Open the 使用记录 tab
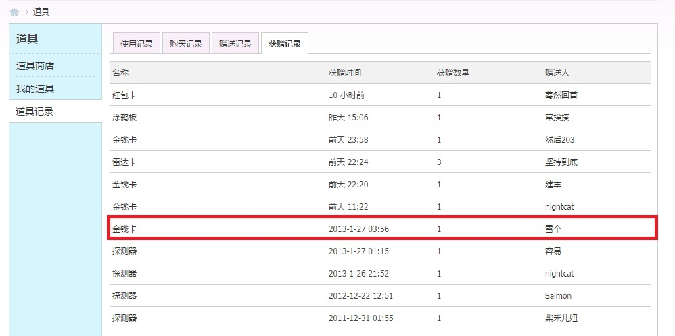 point(137,43)
